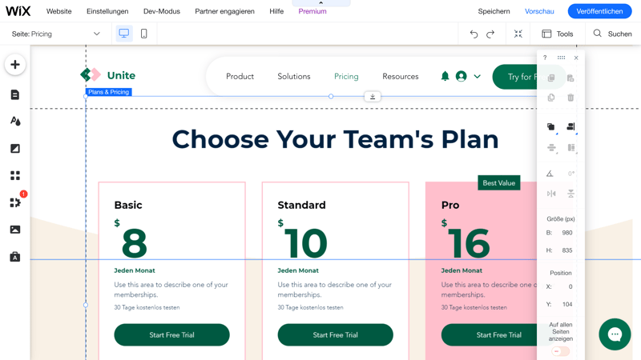Click the zoom out collapse icon
The width and height of the screenshot is (641, 360).
point(518,34)
